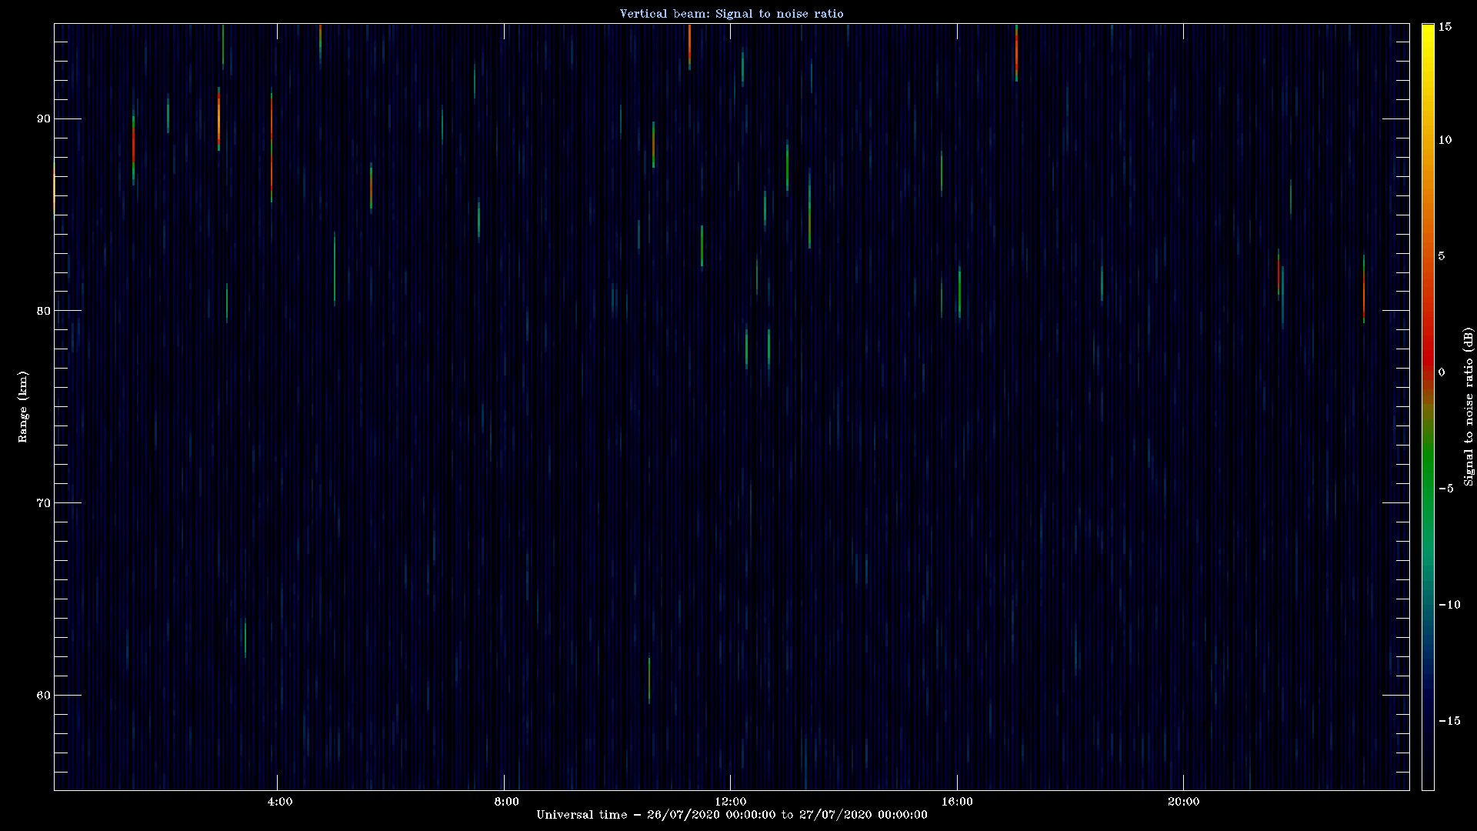
Task: Click the 20:00 time tick label
Action: tap(1183, 802)
